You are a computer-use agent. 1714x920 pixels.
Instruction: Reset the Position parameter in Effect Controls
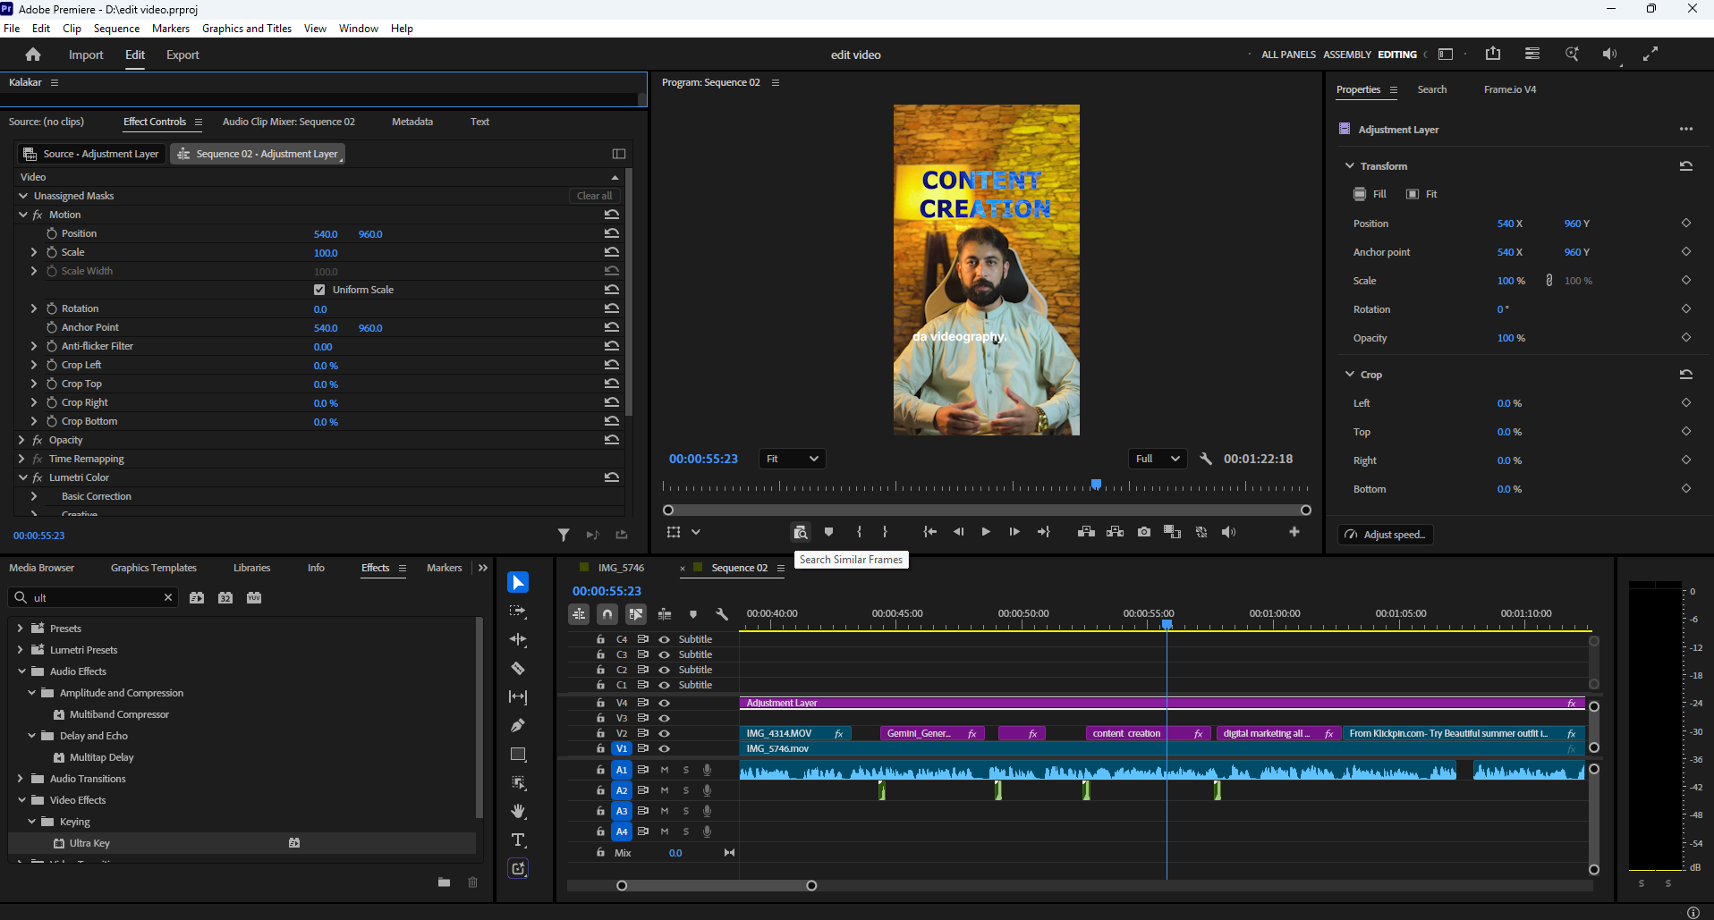612,233
